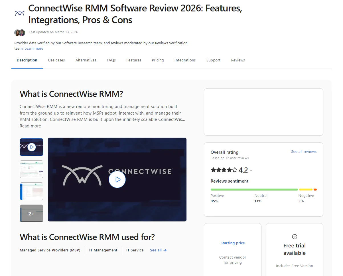343x276 pixels.
Task: Click the Positive 85% label
Action: click(x=217, y=198)
